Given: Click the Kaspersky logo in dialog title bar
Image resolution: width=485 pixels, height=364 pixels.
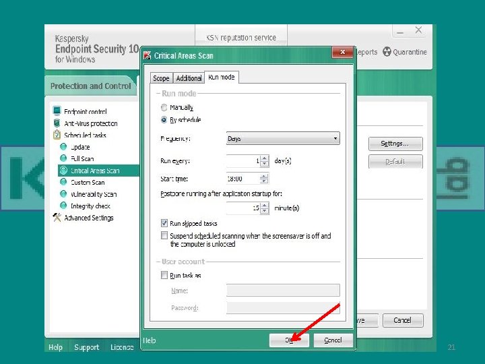Looking at the screenshot, I should [148, 56].
